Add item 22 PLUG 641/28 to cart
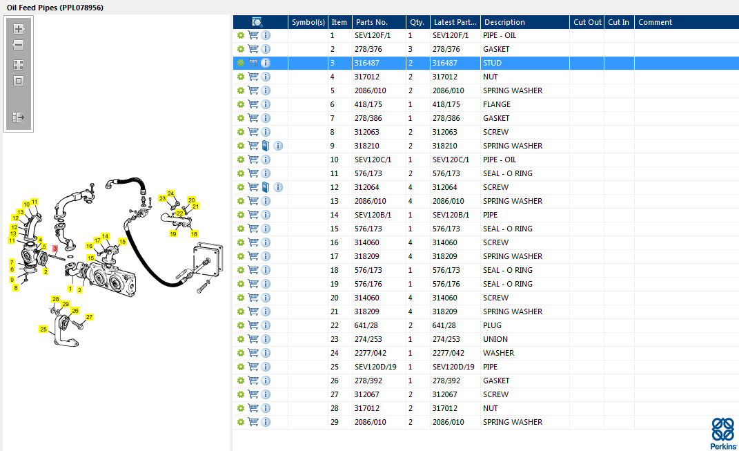 click(x=253, y=325)
